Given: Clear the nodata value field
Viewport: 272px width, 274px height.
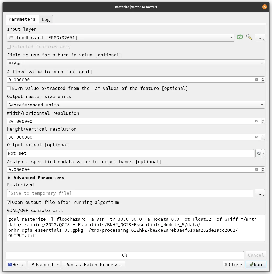Looking at the screenshot, I should pyautogui.click(x=256, y=170).
